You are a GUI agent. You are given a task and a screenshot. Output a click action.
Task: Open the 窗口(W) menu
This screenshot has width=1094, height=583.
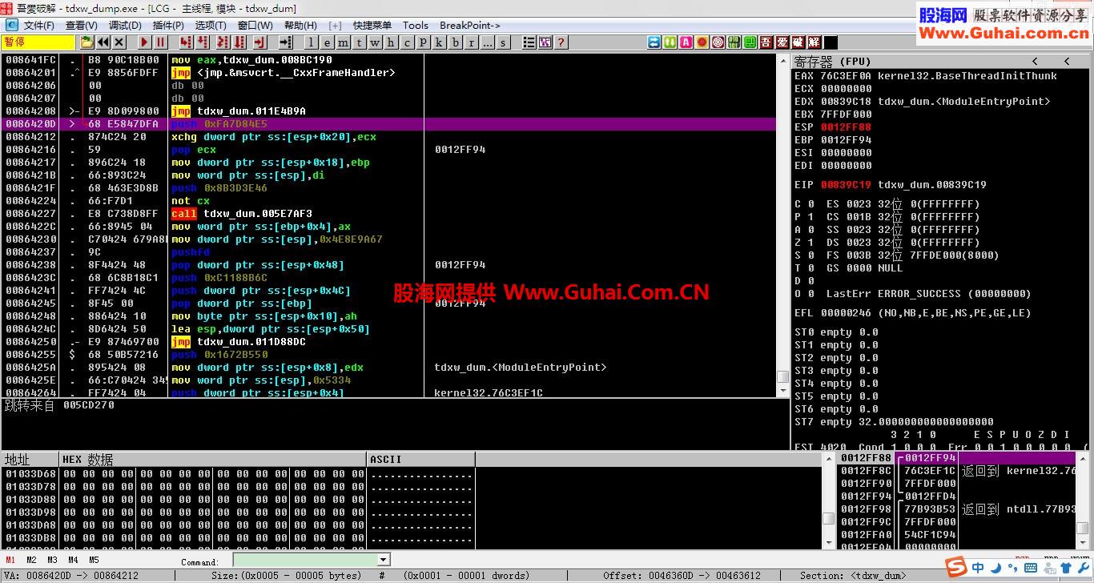pos(255,26)
